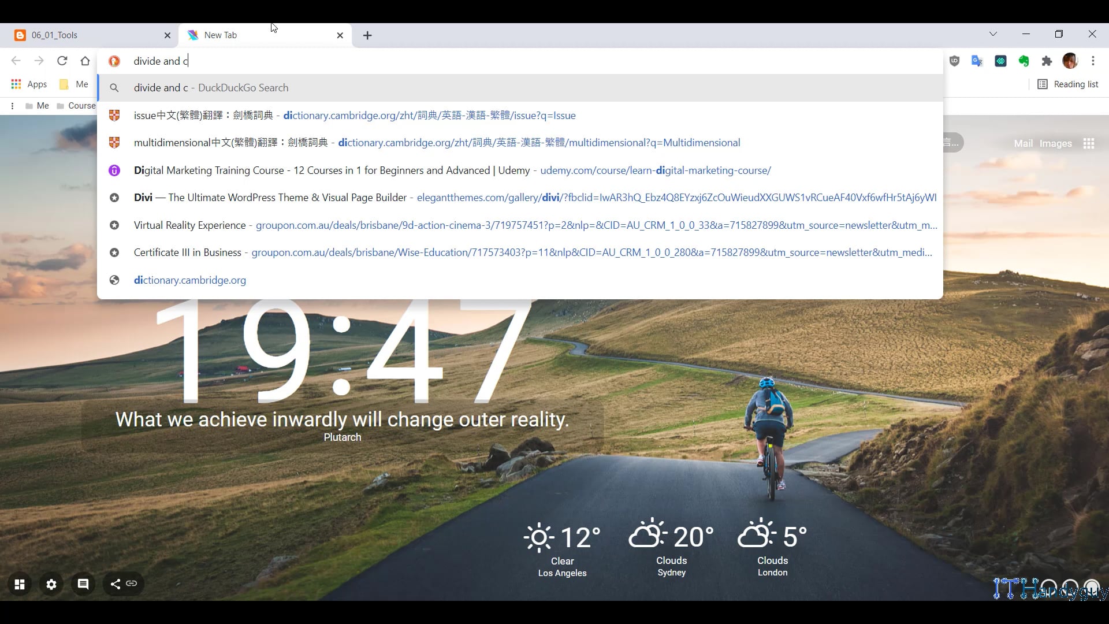Select the DuckDuckGo Search suggestion
Viewport: 1109px width, 624px height.
211,88
